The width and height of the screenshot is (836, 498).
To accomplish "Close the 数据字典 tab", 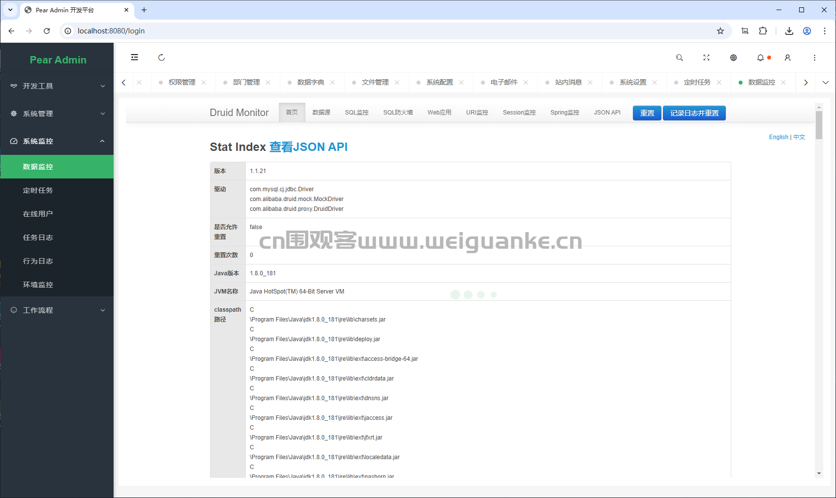I will pyautogui.click(x=332, y=83).
